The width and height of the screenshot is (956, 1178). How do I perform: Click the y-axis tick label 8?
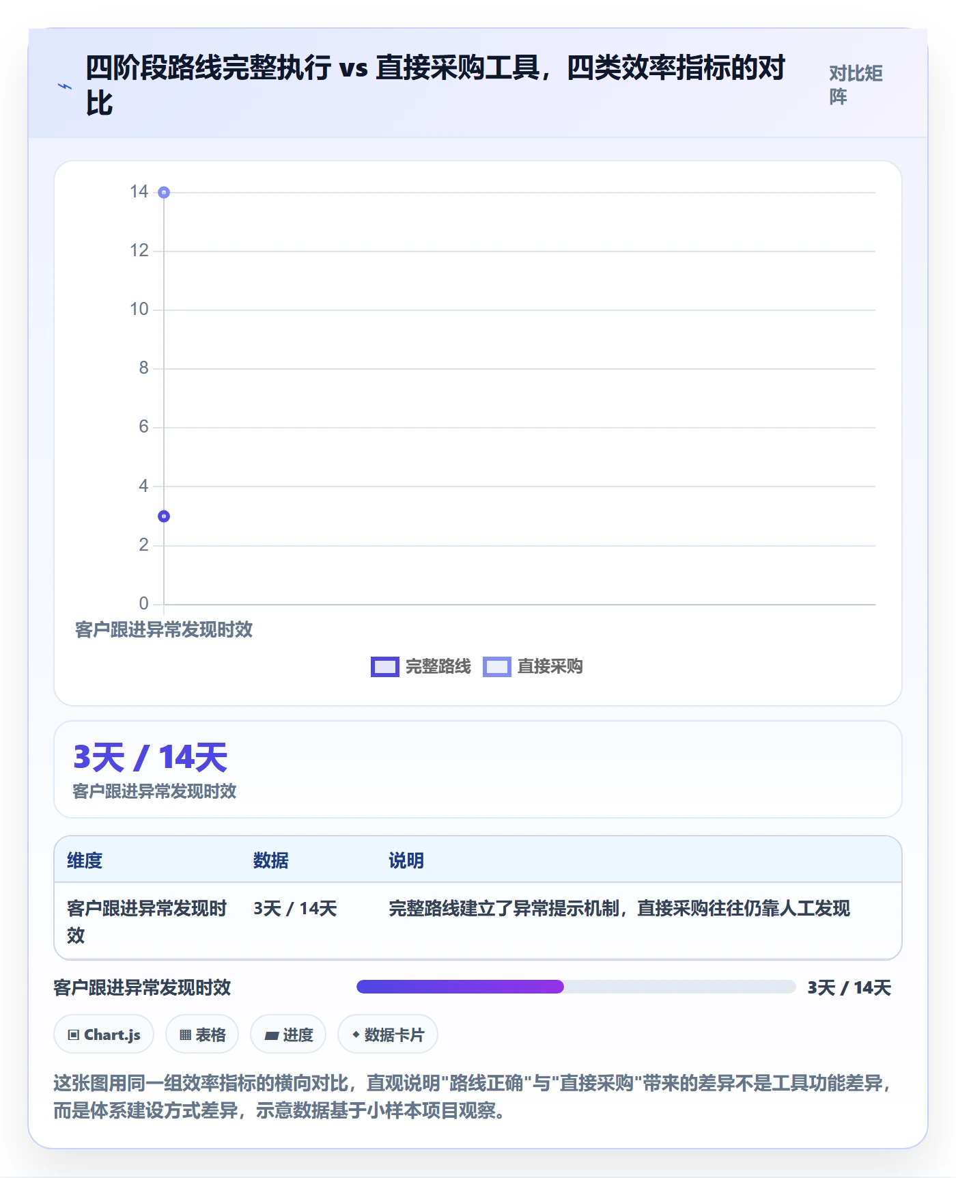coord(143,368)
